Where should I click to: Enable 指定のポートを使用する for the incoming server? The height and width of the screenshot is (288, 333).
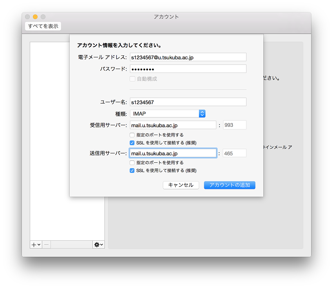click(132, 135)
